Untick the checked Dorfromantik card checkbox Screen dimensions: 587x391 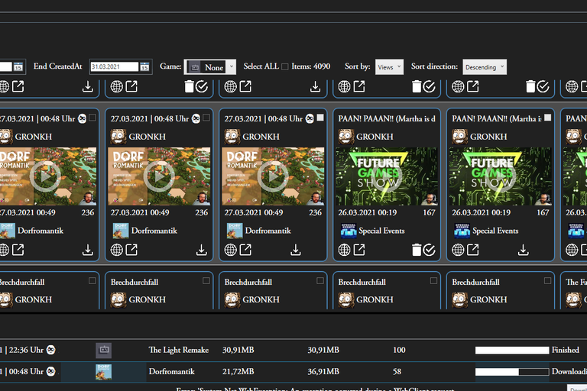coord(320,118)
